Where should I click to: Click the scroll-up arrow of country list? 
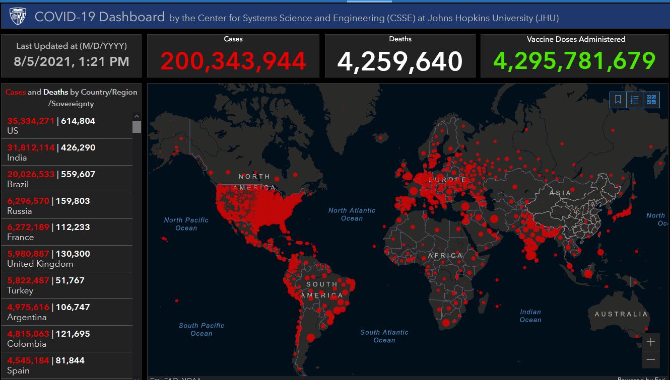click(x=137, y=116)
